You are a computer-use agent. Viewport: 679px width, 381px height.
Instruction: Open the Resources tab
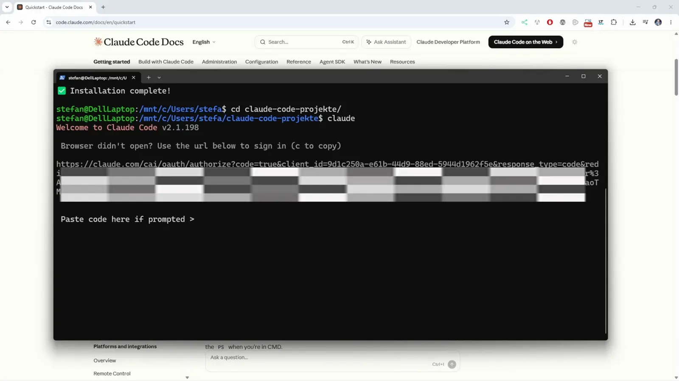pyautogui.click(x=402, y=62)
